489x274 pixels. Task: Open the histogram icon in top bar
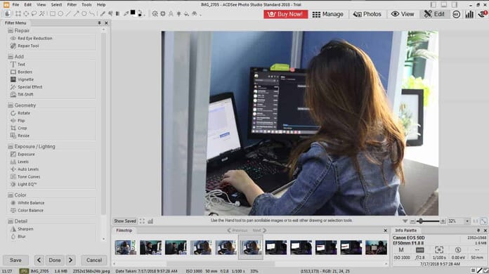pyautogui.click(x=469, y=14)
